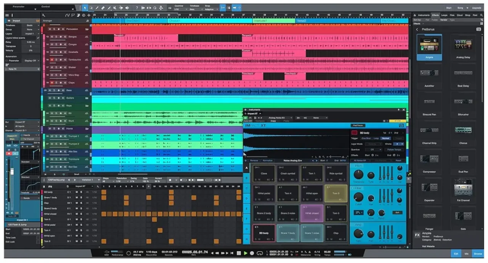
Task: Open the Instruments browser tab
Action: click(x=424, y=15)
